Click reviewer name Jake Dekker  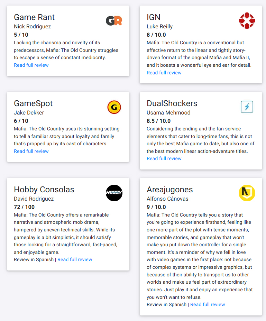(x=29, y=112)
